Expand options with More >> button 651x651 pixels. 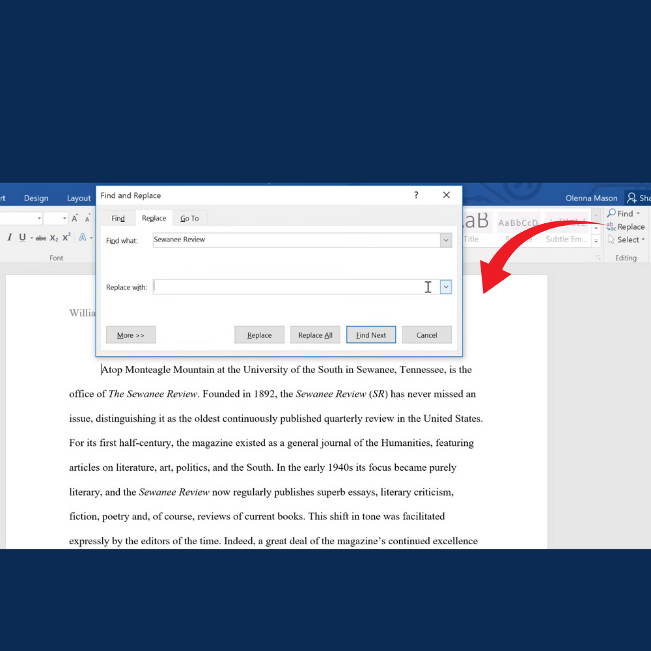point(131,335)
